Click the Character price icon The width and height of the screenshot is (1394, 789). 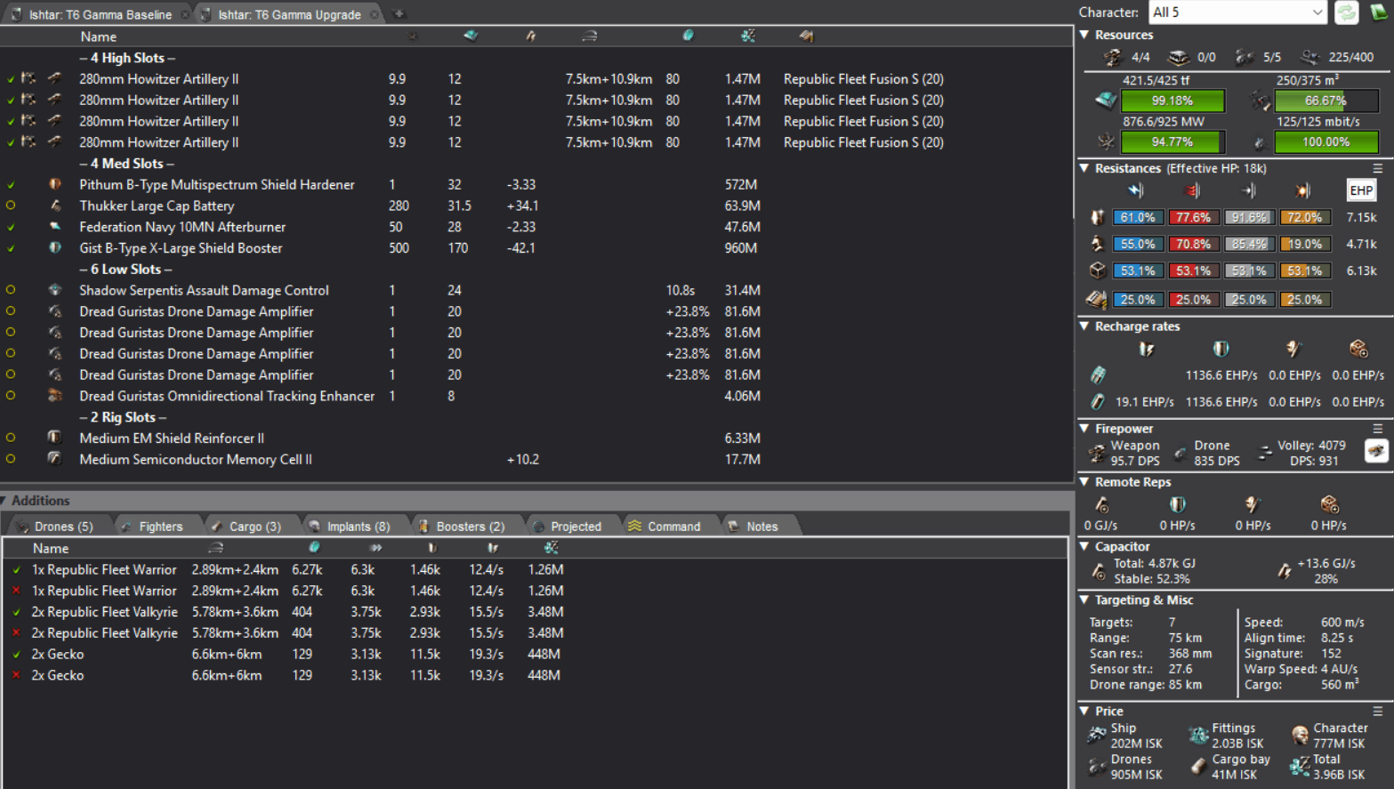[1300, 736]
